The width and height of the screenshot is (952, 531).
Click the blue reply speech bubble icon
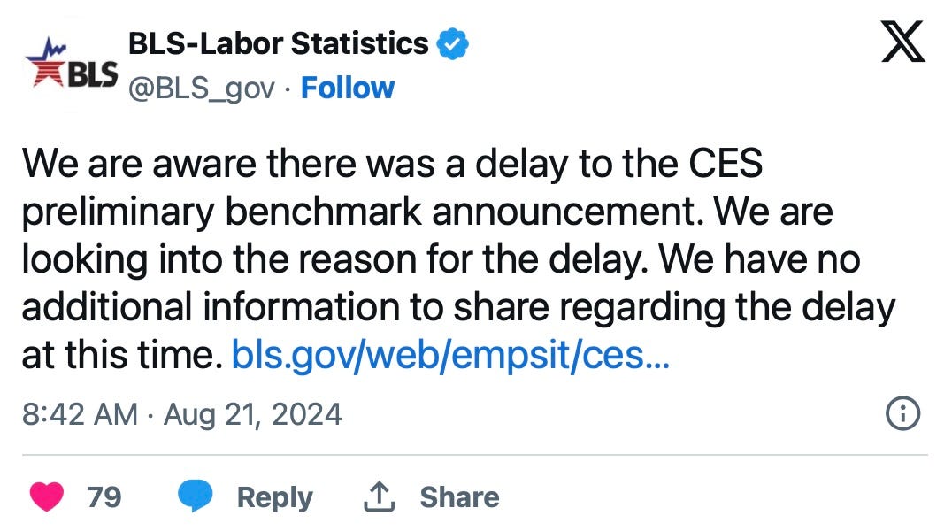pyautogui.click(x=195, y=496)
